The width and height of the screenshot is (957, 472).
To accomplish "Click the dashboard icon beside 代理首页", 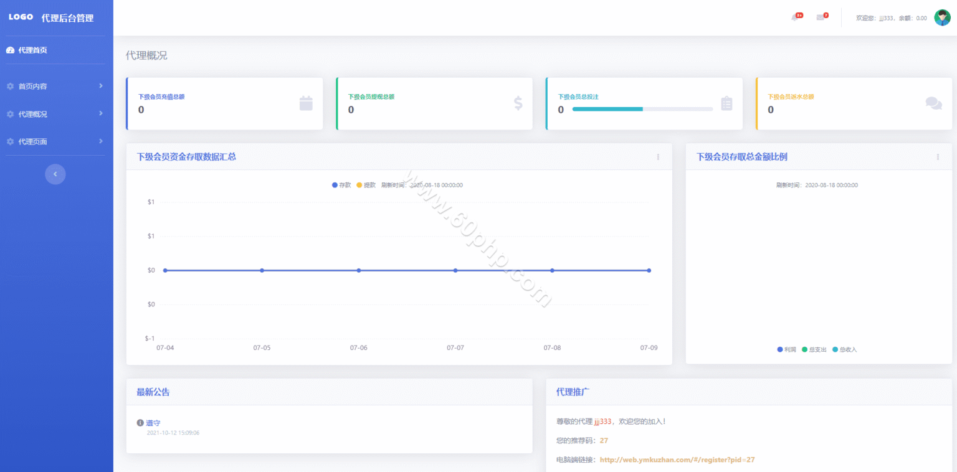I will coord(10,50).
